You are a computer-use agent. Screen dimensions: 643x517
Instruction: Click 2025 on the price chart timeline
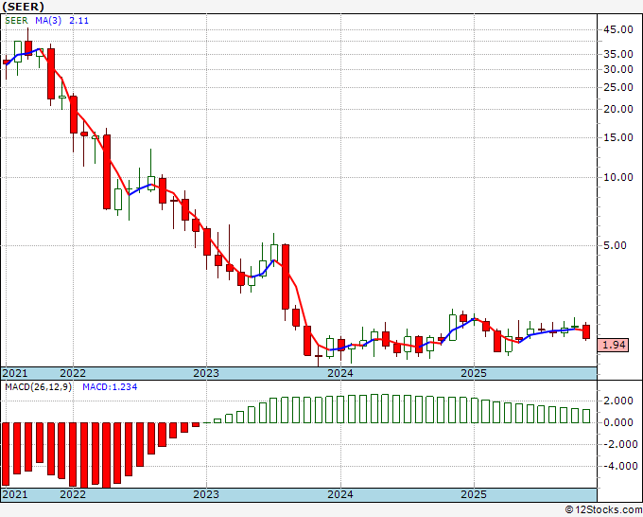[x=474, y=373]
